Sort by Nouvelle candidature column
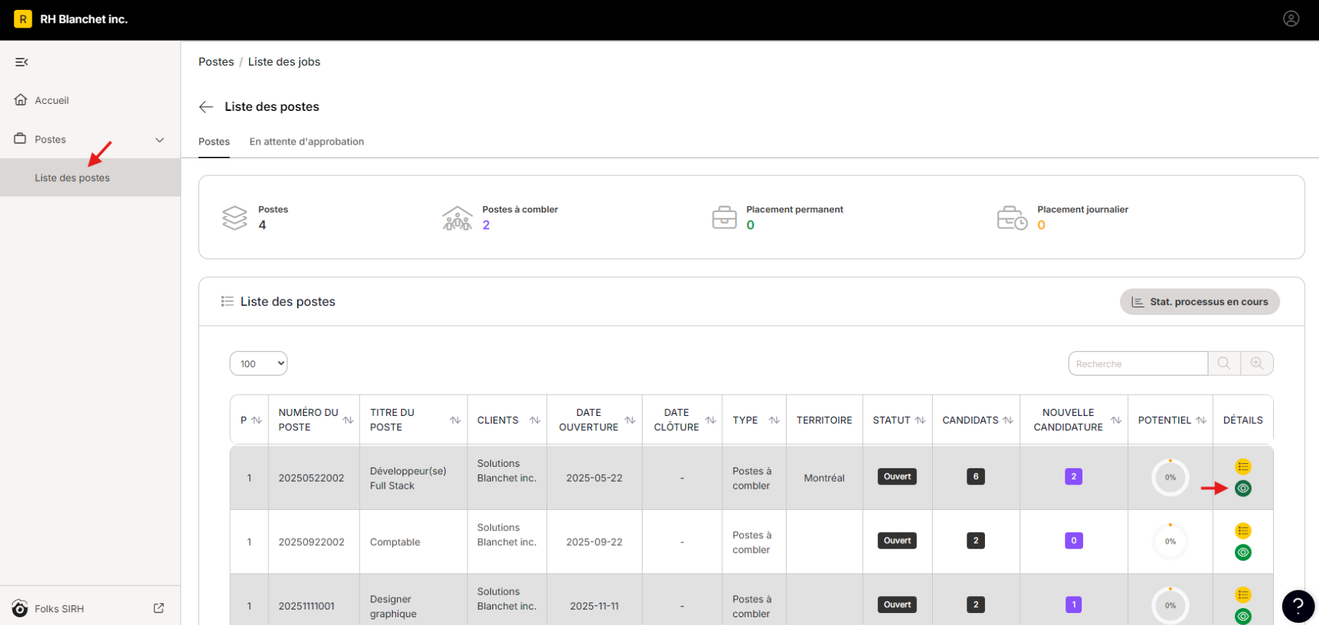The image size is (1319, 625). (x=1116, y=420)
